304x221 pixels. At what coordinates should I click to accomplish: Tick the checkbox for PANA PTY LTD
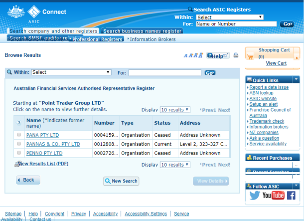coord(19,135)
